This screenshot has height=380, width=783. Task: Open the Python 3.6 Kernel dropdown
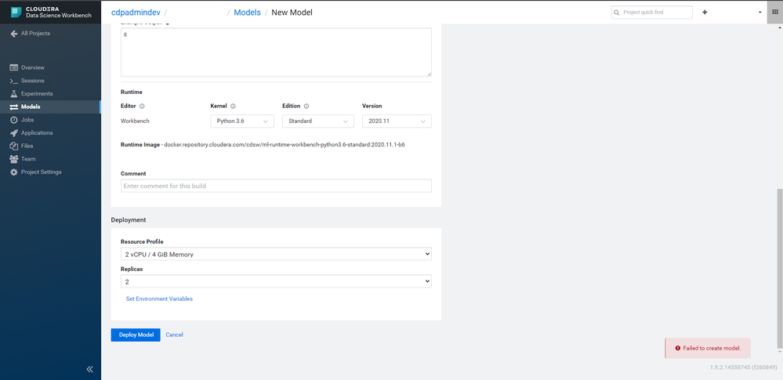[x=242, y=121]
